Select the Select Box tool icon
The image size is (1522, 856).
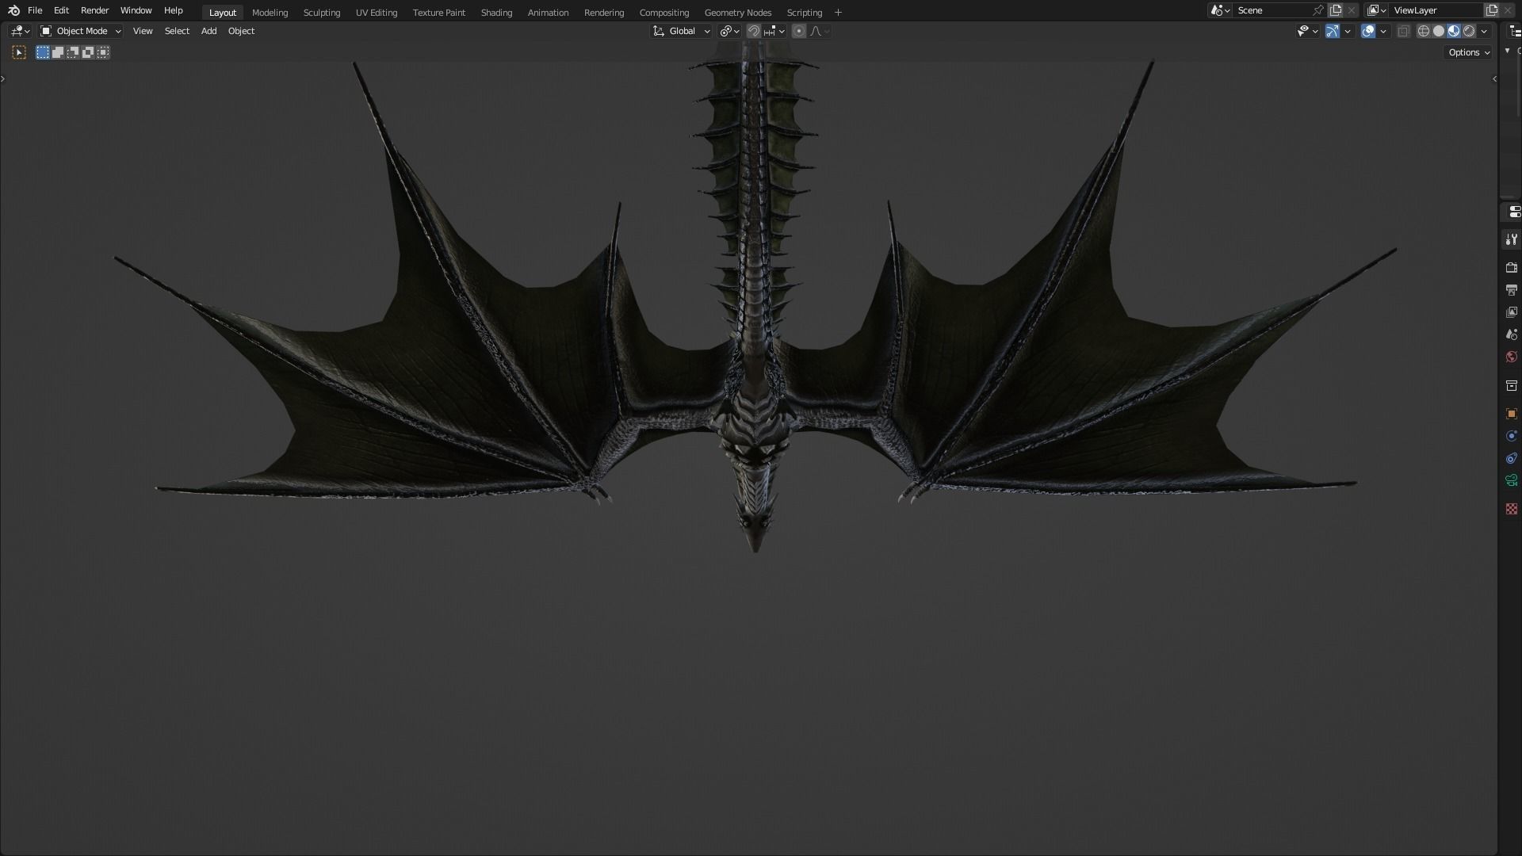(x=19, y=52)
